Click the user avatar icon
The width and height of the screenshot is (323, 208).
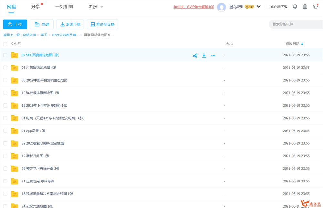[222, 7]
